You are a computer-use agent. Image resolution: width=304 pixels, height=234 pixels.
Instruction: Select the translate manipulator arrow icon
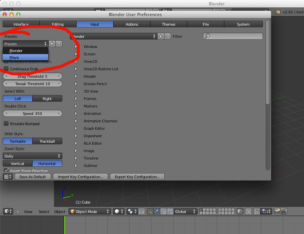coord(157,211)
